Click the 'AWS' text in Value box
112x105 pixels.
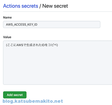(x=20, y=45)
